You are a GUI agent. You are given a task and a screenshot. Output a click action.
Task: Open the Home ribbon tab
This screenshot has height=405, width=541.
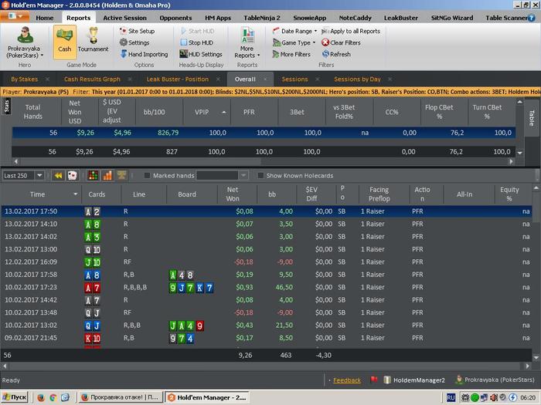point(45,18)
